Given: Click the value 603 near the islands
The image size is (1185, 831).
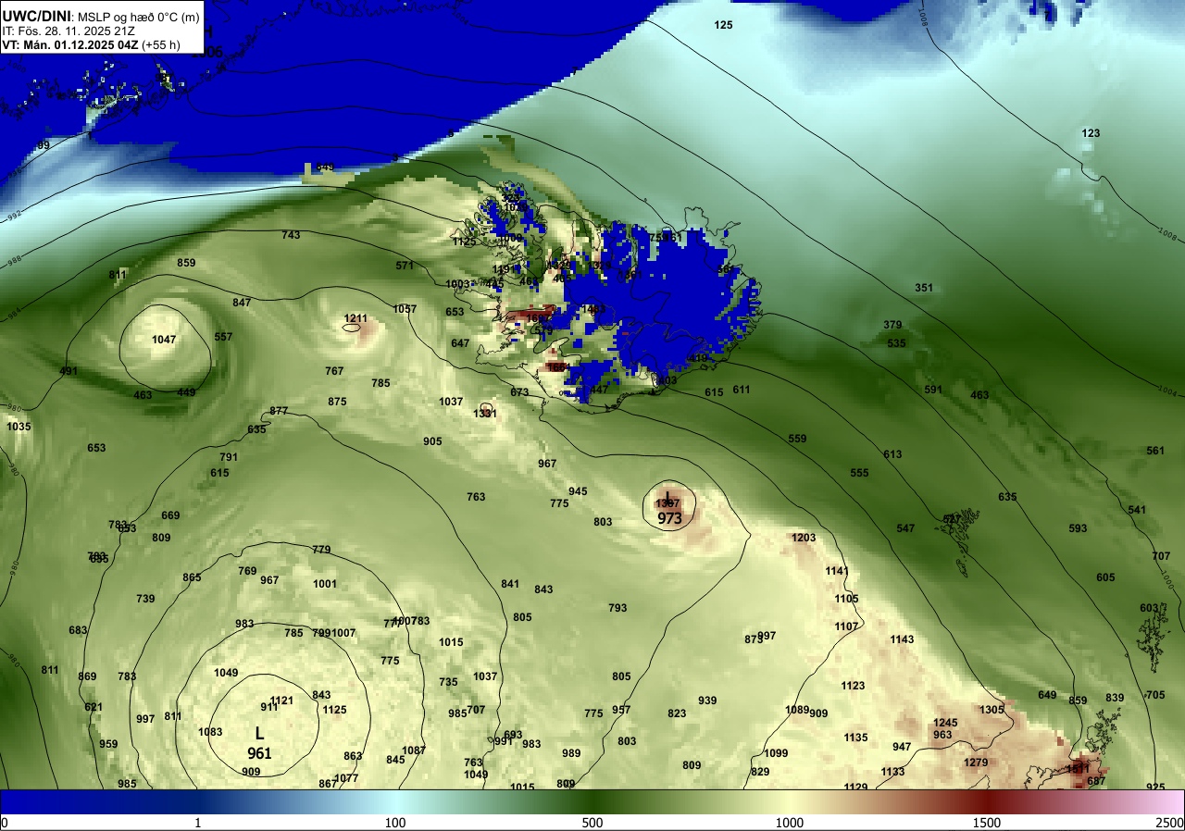Looking at the screenshot, I should [1149, 608].
